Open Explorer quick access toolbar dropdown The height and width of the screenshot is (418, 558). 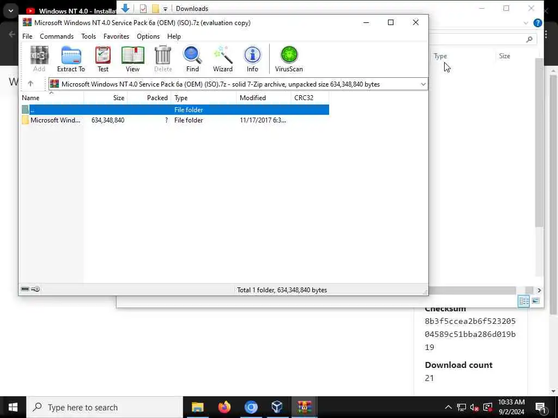(165, 9)
